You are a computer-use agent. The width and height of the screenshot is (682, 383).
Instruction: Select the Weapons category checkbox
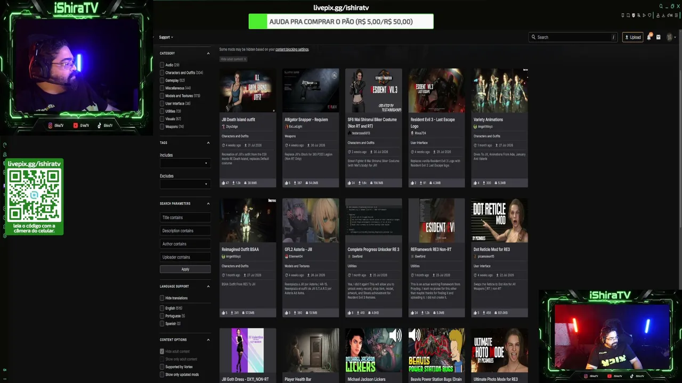click(162, 127)
